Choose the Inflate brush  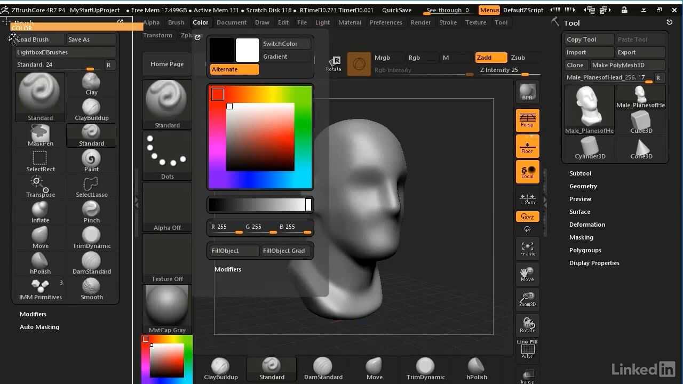coord(40,211)
